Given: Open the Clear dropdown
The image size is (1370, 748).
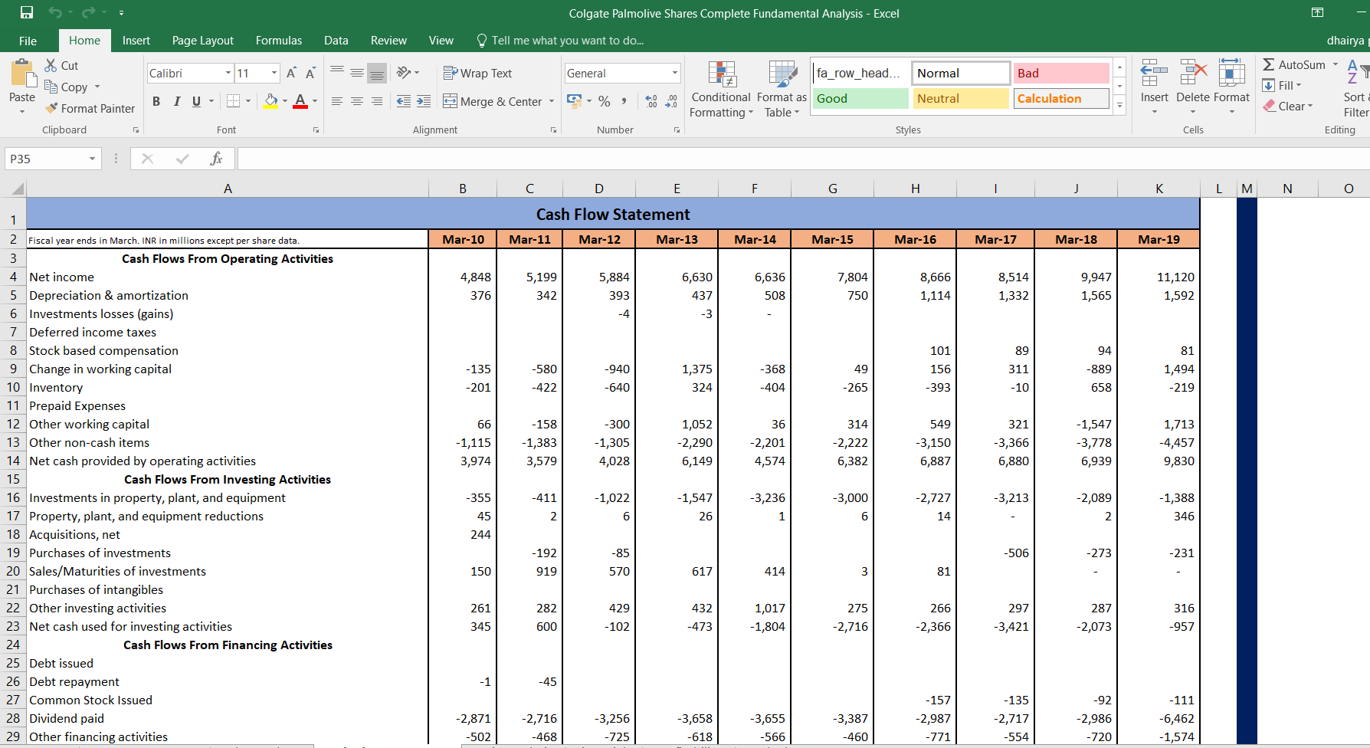Looking at the screenshot, I should (x=1310, y=106).
